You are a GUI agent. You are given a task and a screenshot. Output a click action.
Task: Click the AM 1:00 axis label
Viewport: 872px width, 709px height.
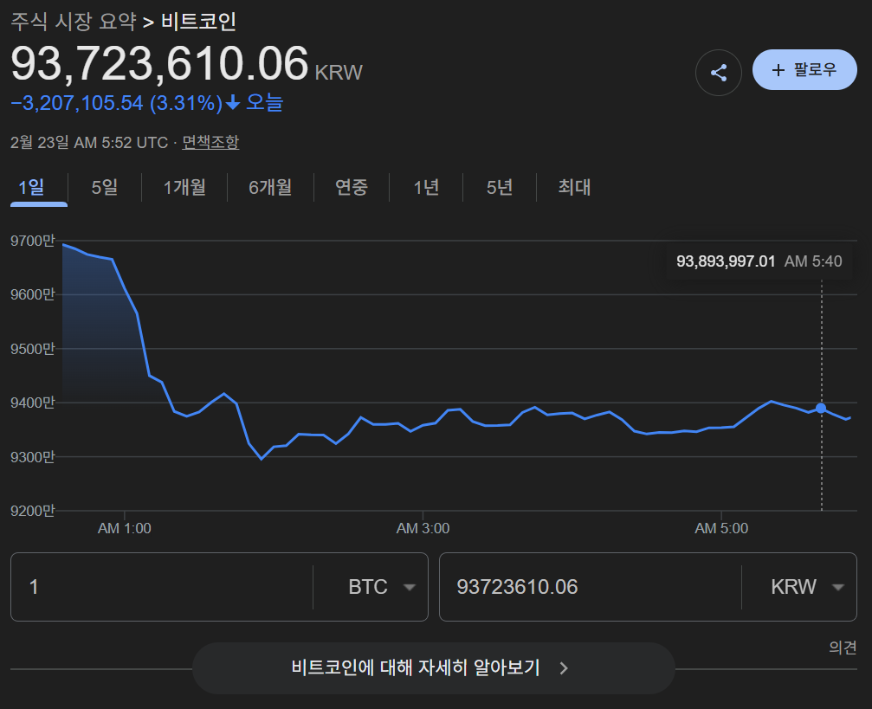tap(125, 528)
